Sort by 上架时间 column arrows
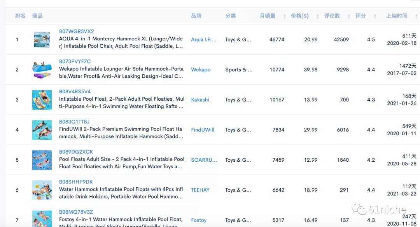Viewport: 420px width, 227px height. [x=416, y=16]
